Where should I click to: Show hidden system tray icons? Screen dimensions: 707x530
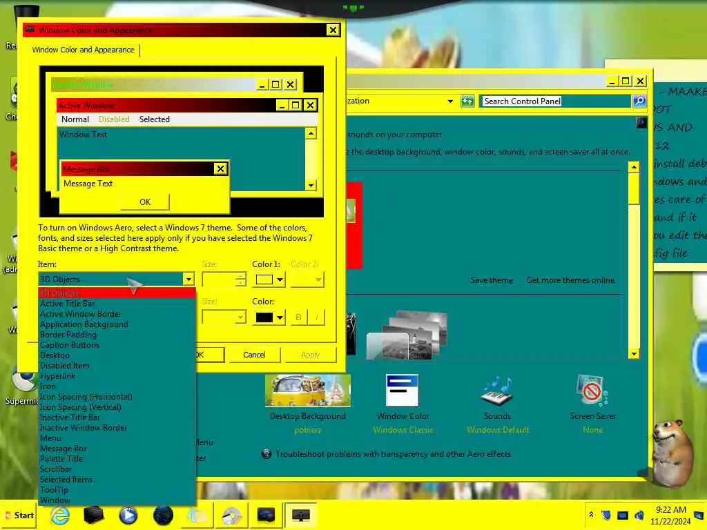[591, 515]
